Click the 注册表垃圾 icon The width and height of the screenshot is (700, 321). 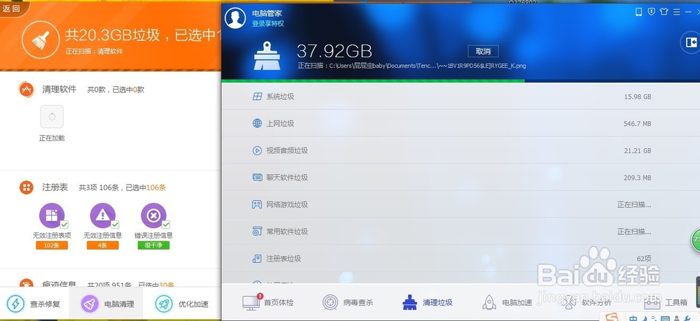coord(257,259)
